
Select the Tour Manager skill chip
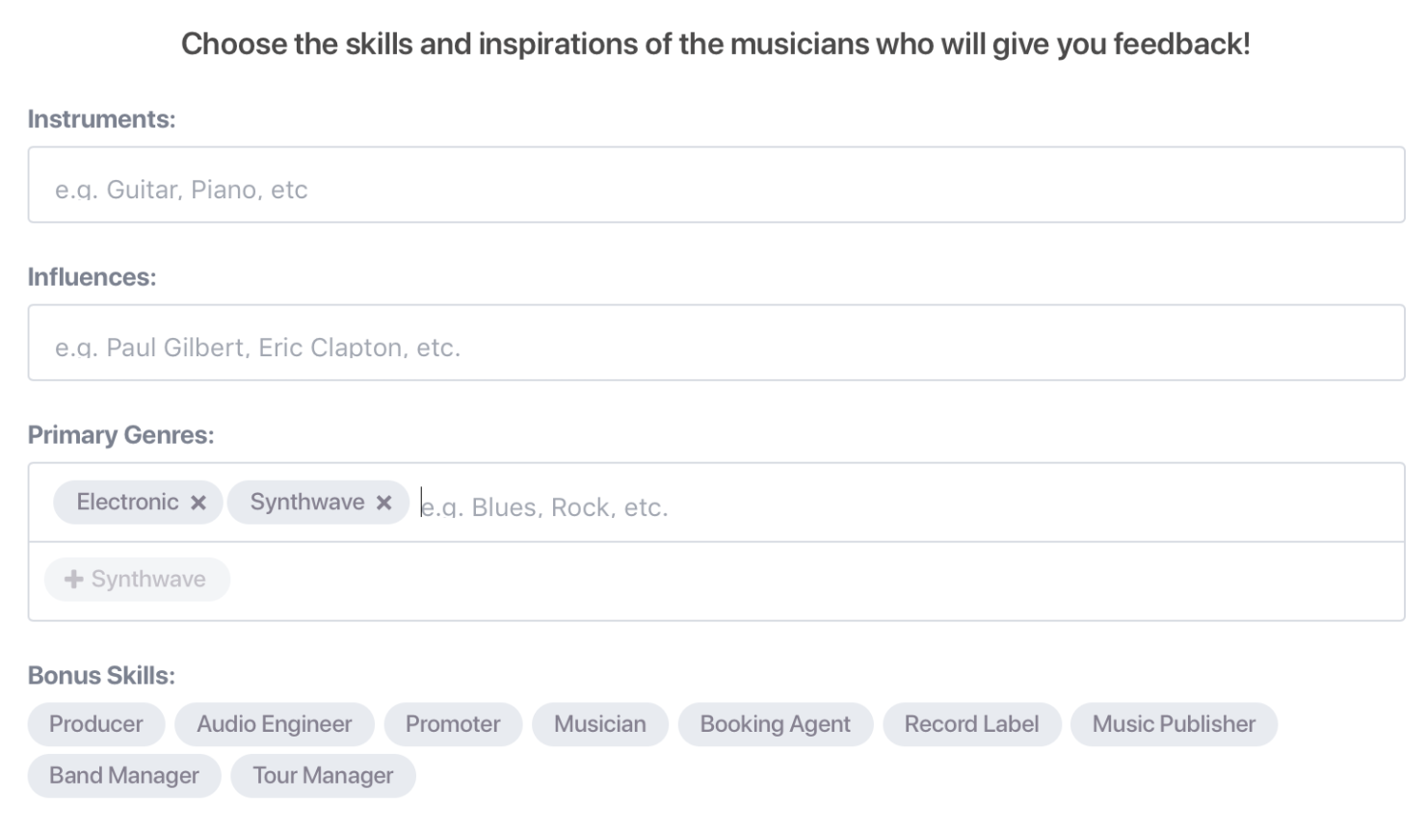tap(323, 776)
